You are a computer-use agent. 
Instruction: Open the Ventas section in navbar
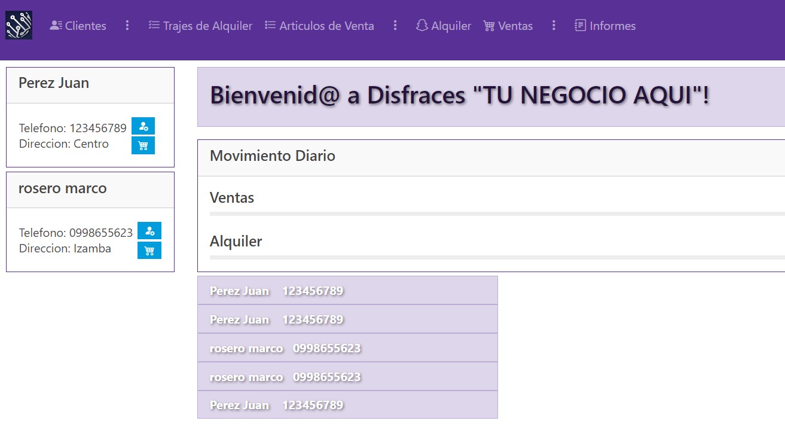508,26
